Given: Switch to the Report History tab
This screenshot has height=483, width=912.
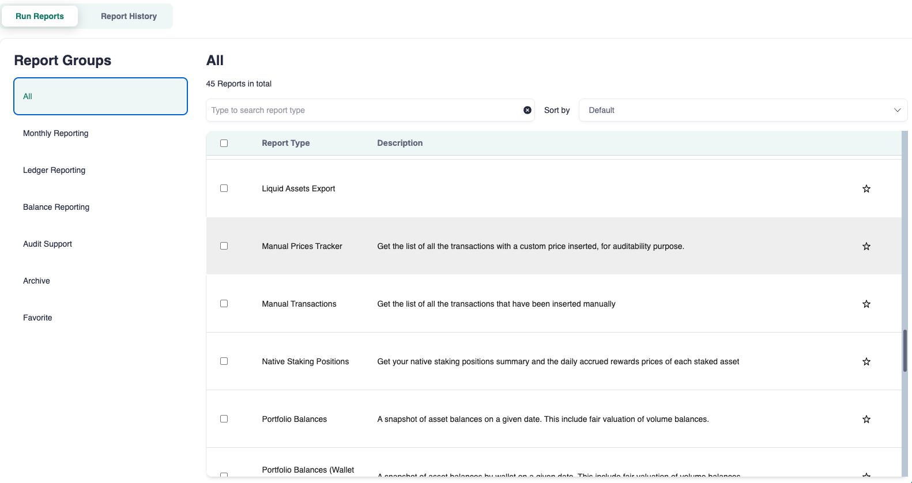Looking at the screenshot, I should (x=129, y=16).
